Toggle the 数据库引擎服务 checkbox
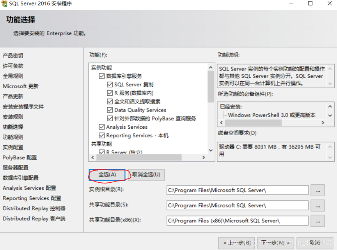Viewport: 337px width, 250px height. [102, 76]
